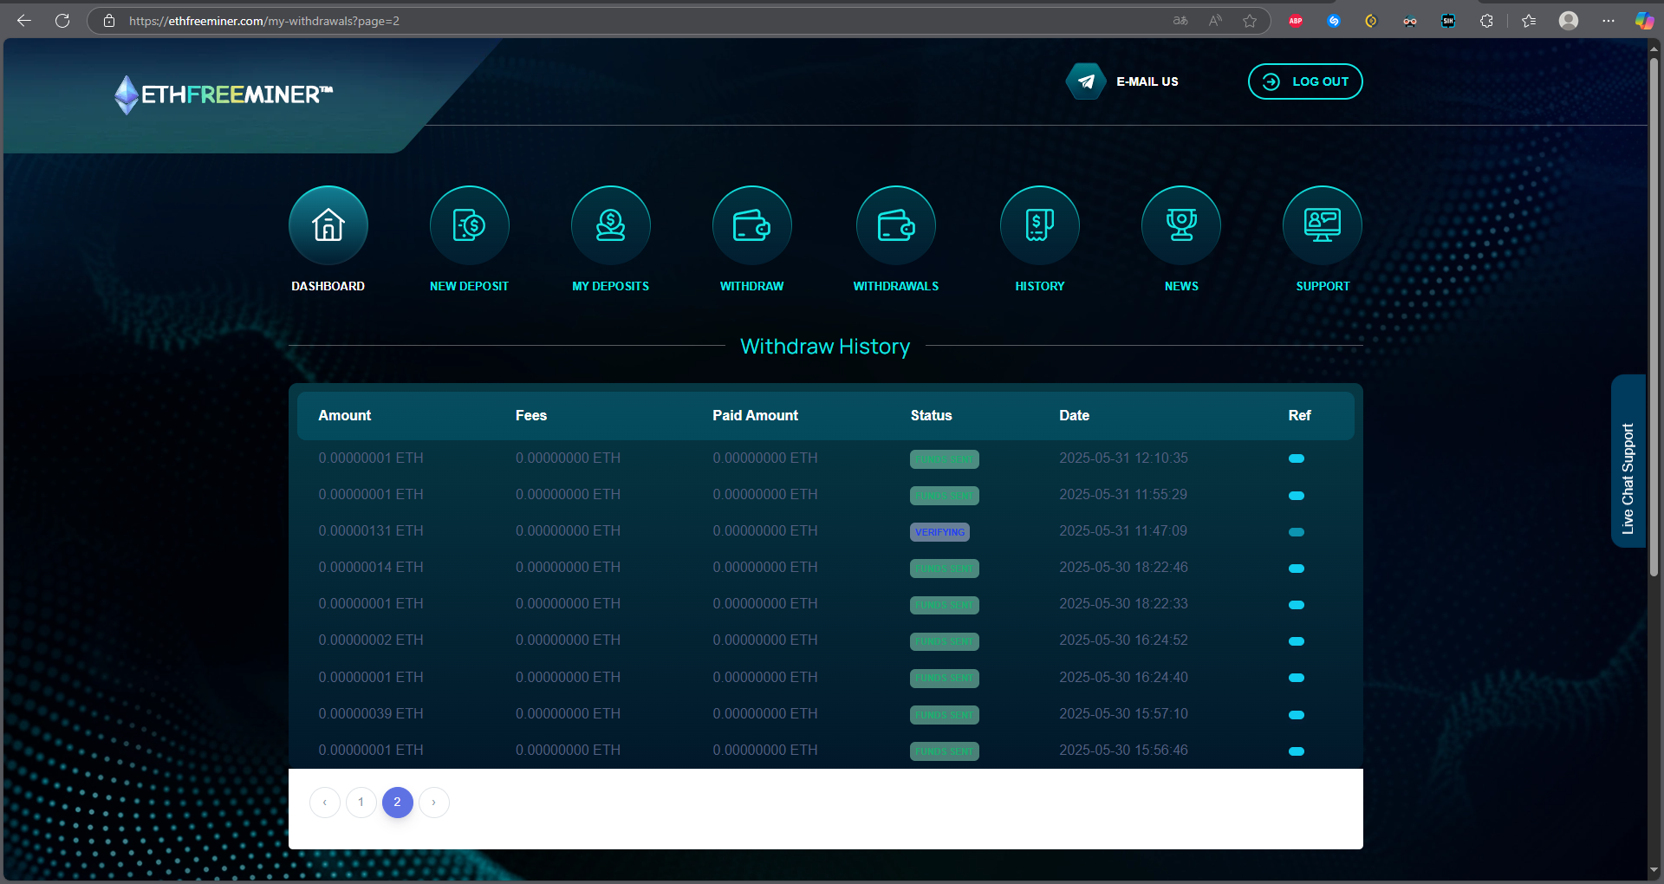Open the browser profile avatar
This screenshot has height=884, width=1664.
(1569, 21)
